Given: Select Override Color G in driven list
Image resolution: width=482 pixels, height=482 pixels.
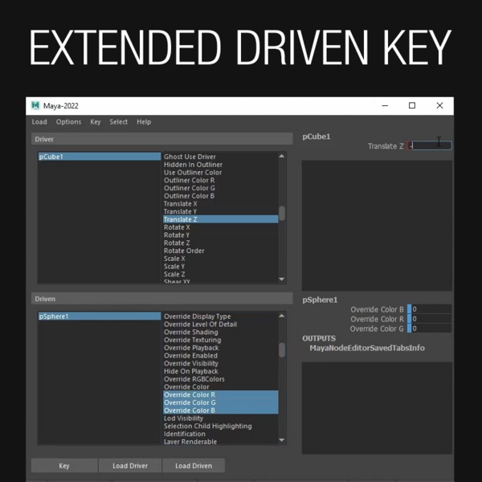Looking at the screenshot, I should pyautogui.click(x=221, y=402).
